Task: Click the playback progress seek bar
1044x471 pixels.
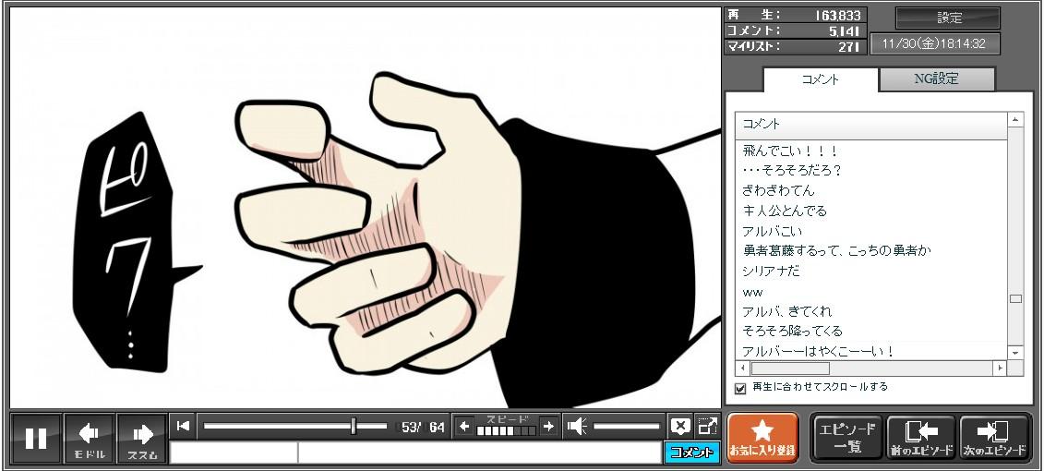Action: coord(294,427)
